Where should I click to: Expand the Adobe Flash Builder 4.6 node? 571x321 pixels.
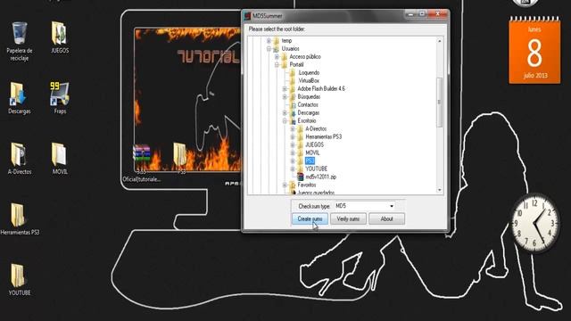click(285, 89)
